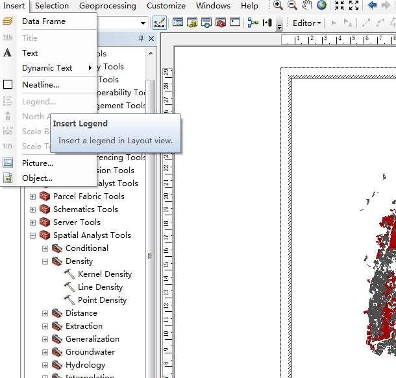The height and width of the screenshot is (378, 396).
Task: Click the Fixed Zoom Out arrows icon
Action: coord(354,5)
